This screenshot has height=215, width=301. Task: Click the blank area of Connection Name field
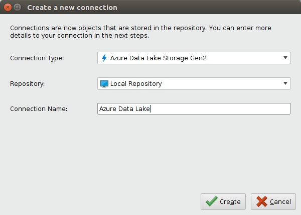221,109
